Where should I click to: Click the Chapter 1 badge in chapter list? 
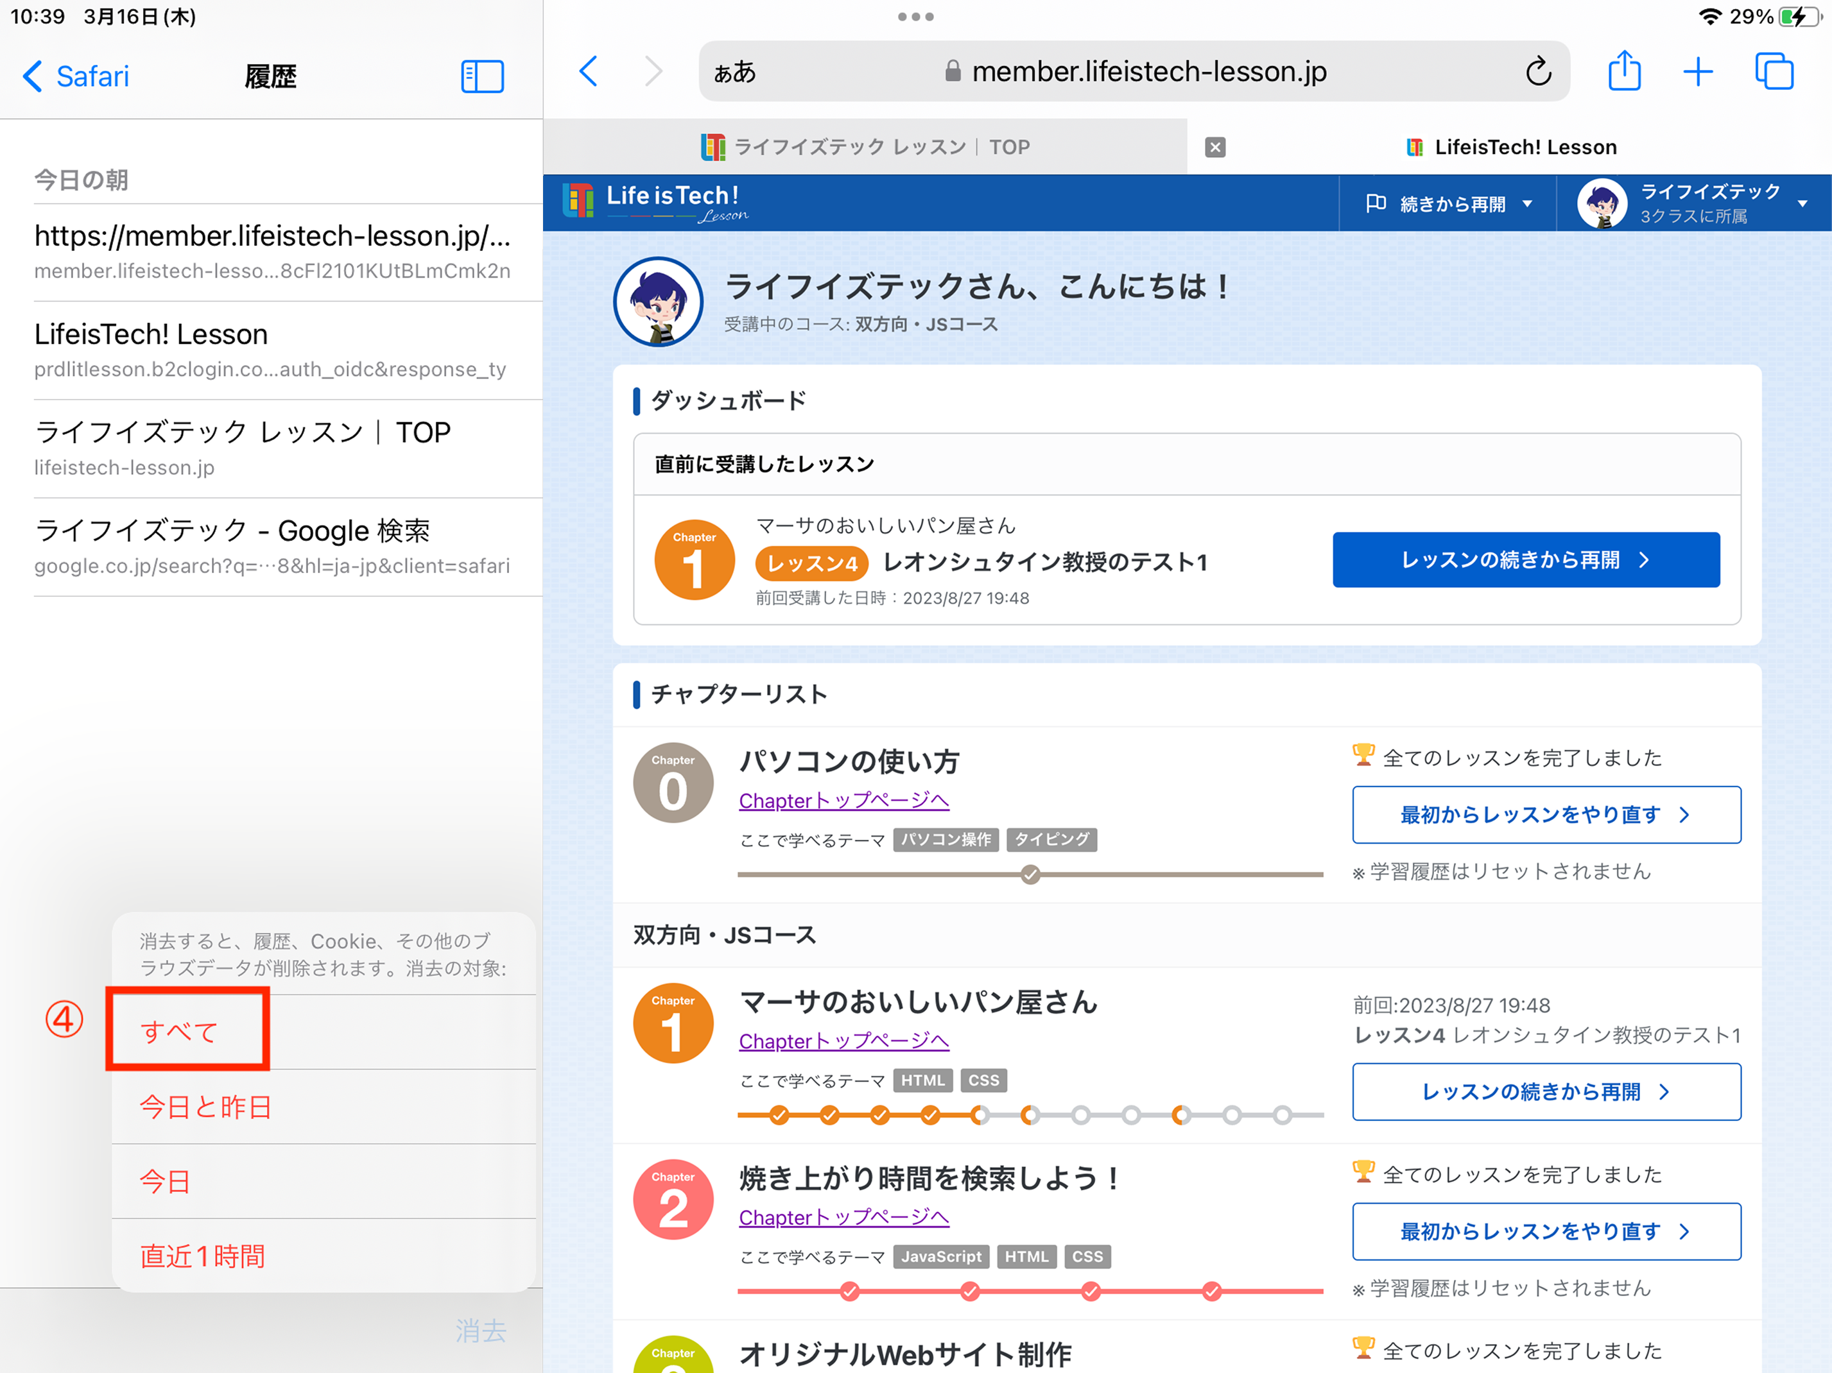pos(673,1023)
